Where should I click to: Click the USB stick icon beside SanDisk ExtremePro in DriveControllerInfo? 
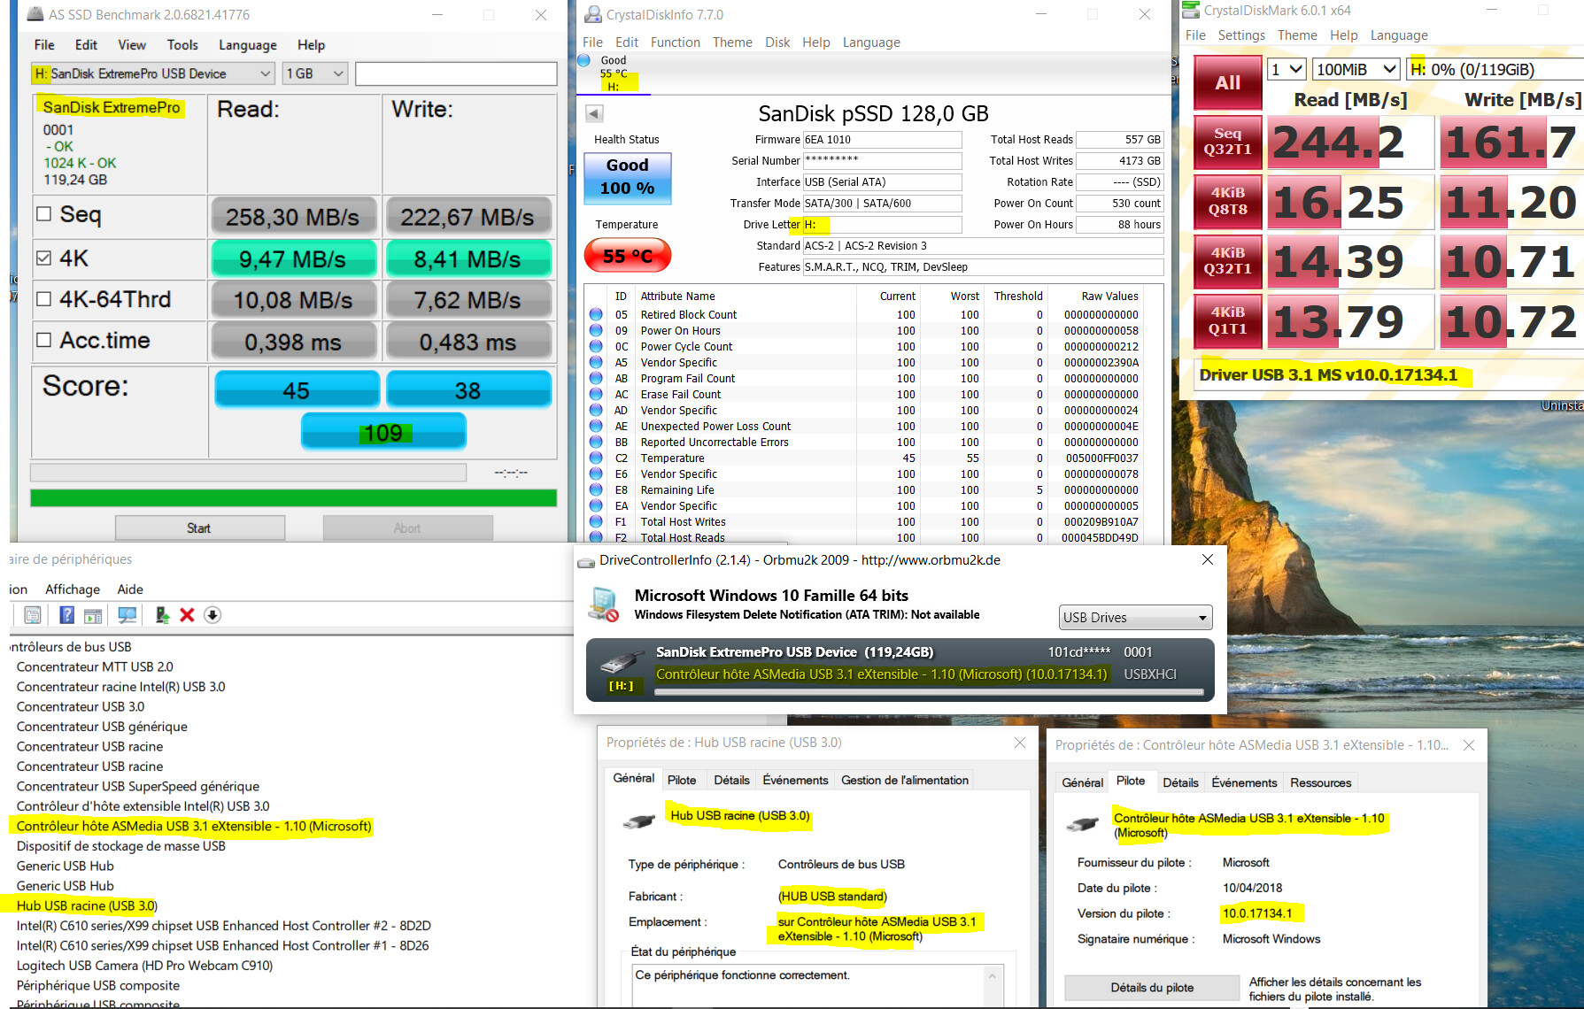(622, 663)
